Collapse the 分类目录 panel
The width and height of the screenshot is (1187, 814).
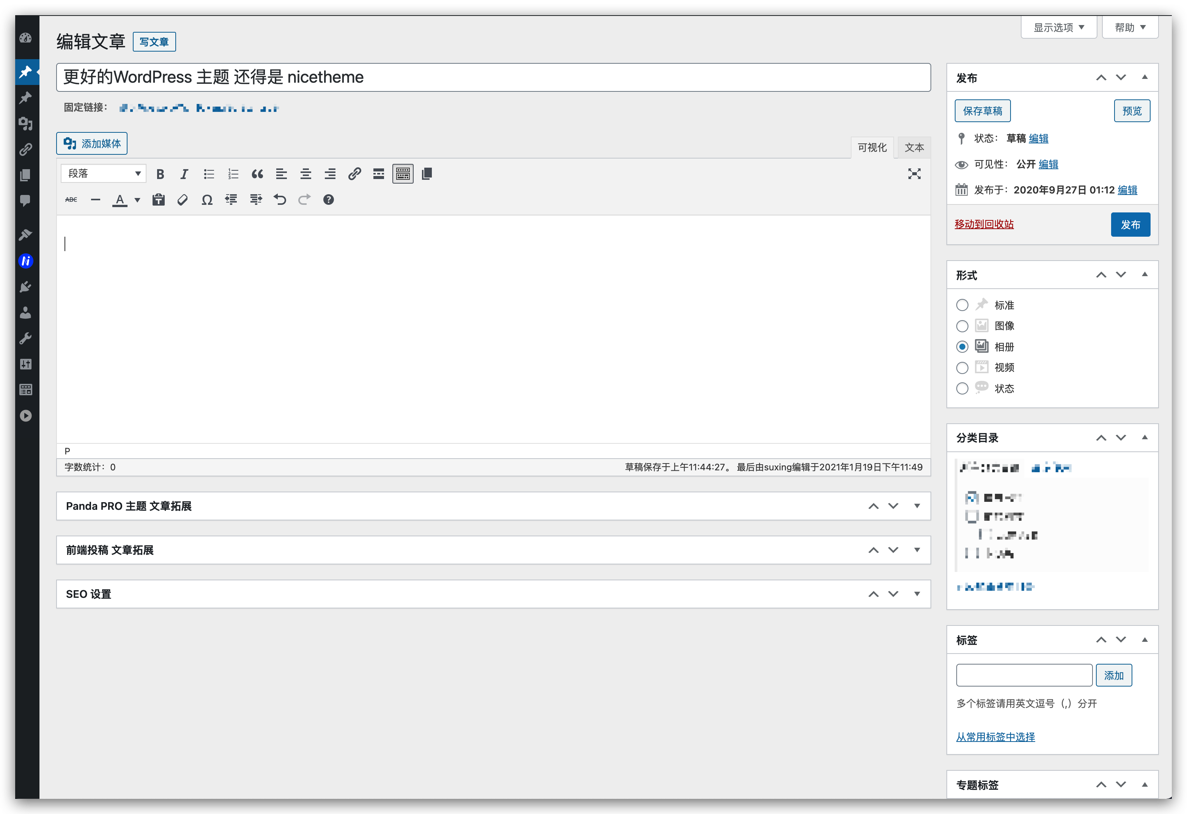pos(1144,438)
